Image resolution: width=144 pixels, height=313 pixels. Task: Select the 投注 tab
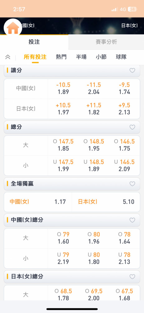coord(34,42)
